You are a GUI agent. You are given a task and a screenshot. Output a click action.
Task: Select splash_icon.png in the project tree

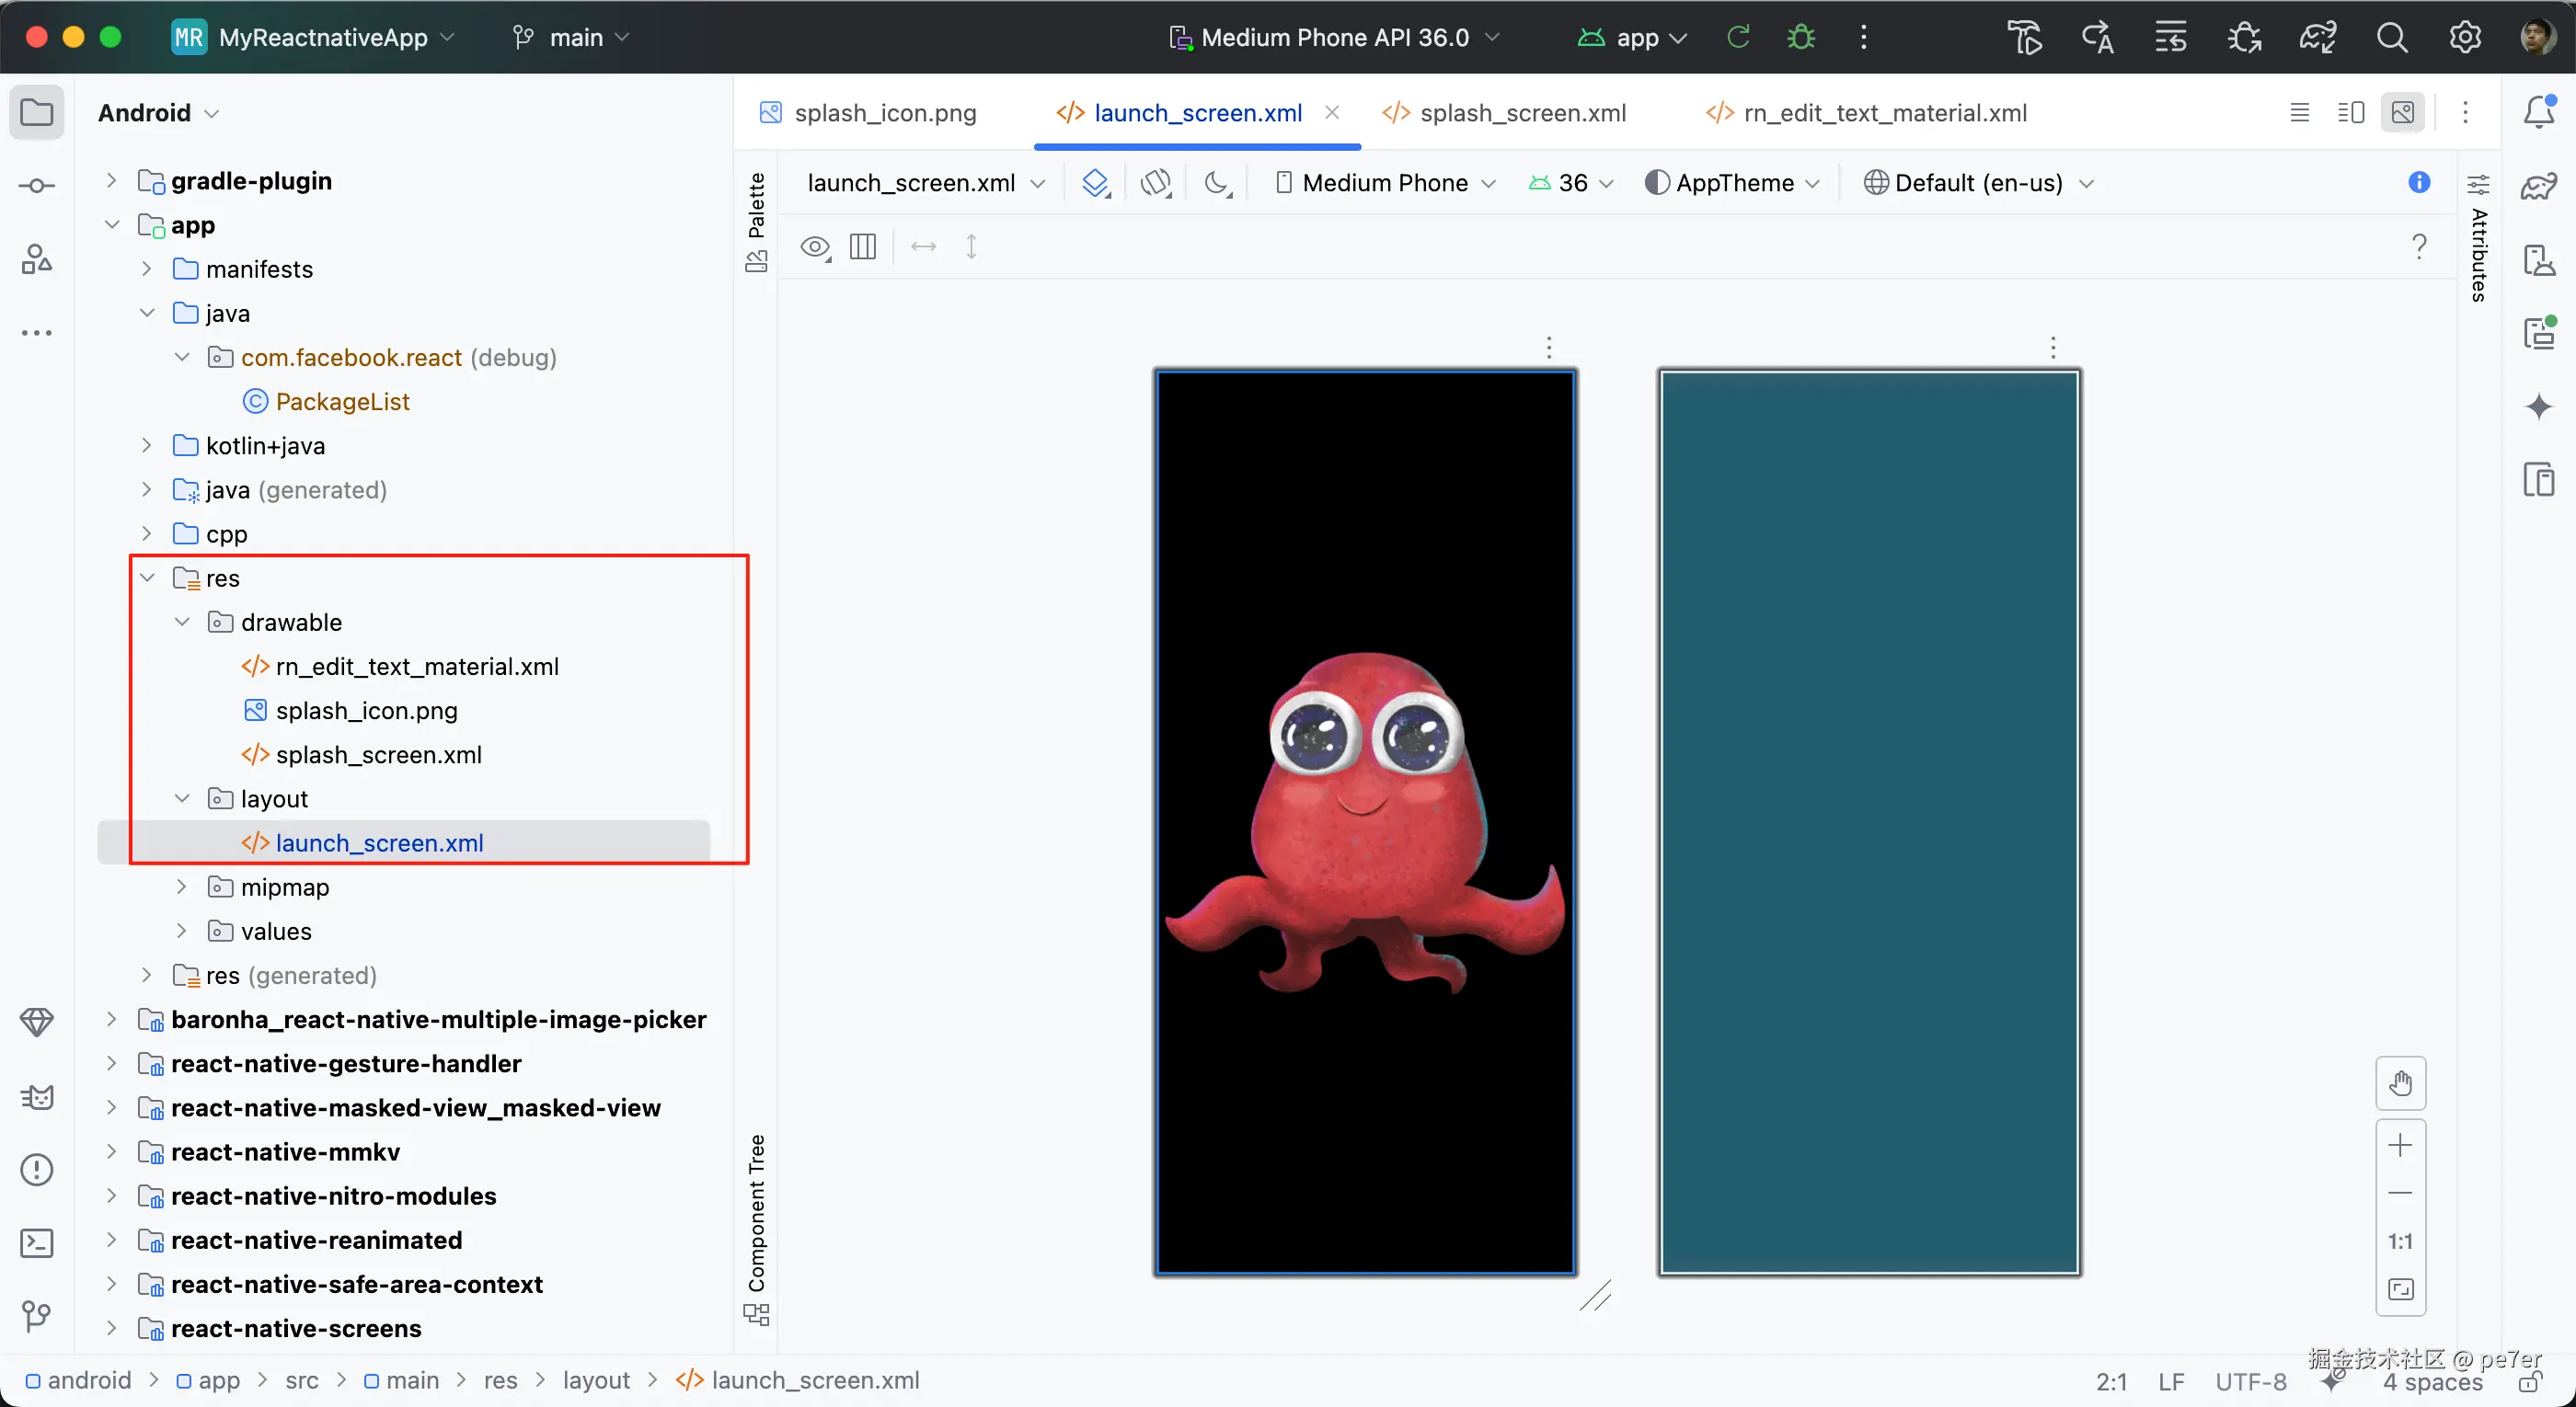click(366, 711)
